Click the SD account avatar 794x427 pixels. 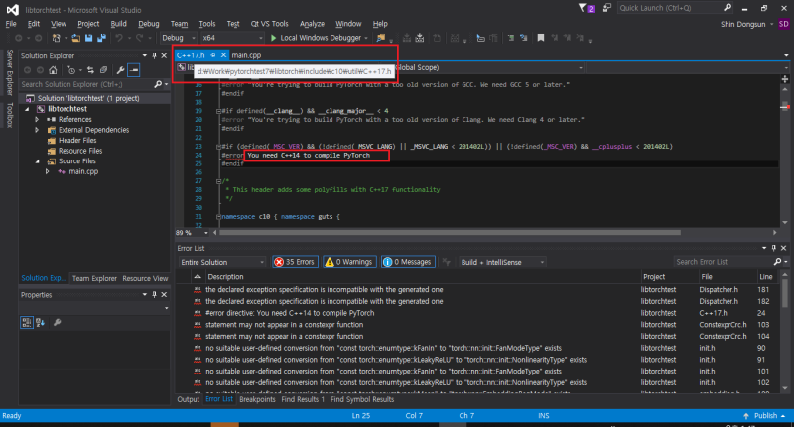[x=784, y=24]
